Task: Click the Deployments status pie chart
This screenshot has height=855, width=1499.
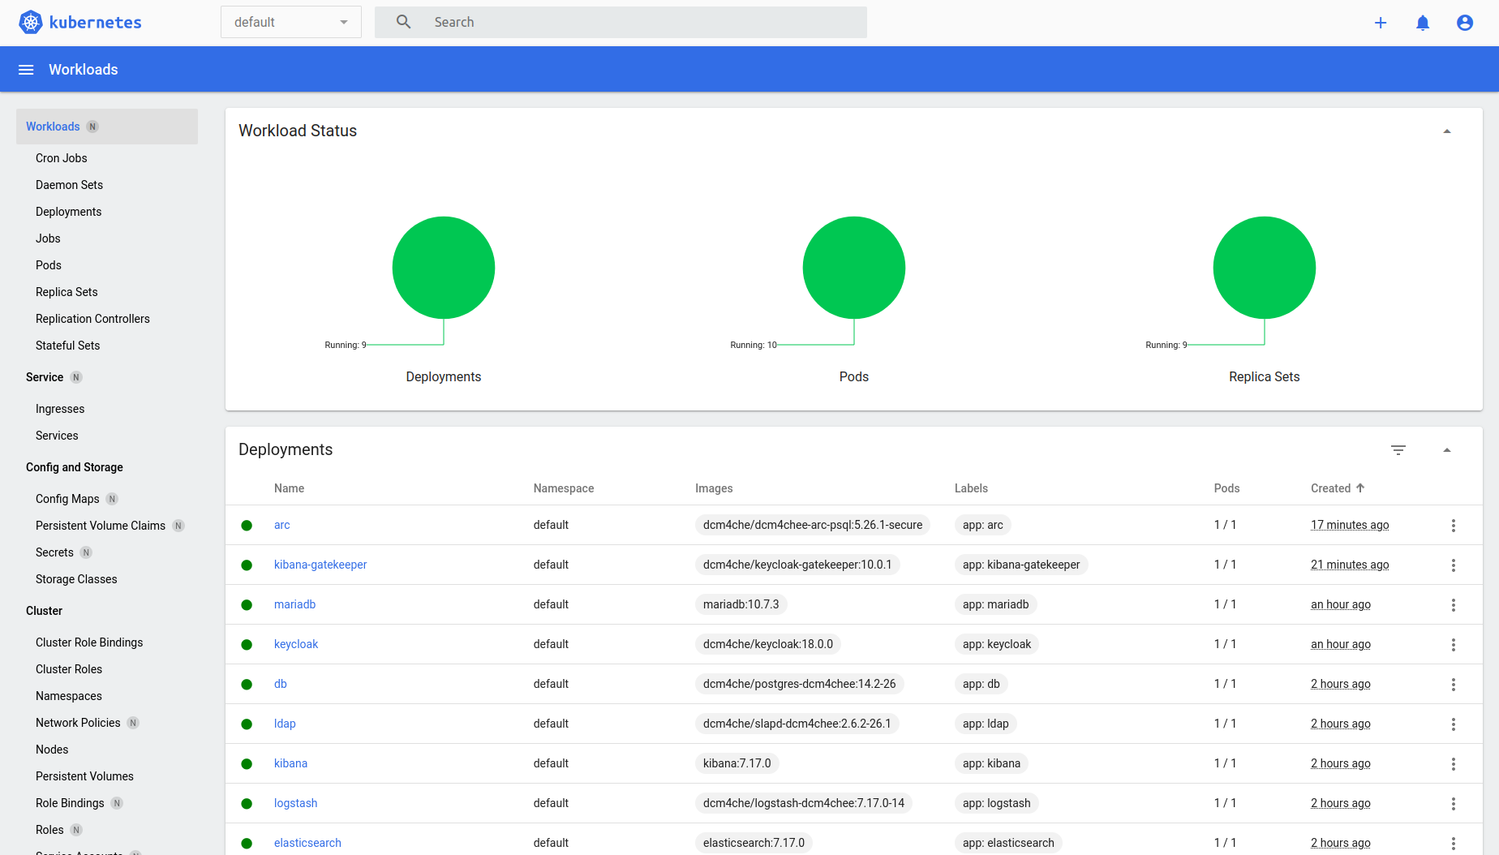Action: coord(444,268)
